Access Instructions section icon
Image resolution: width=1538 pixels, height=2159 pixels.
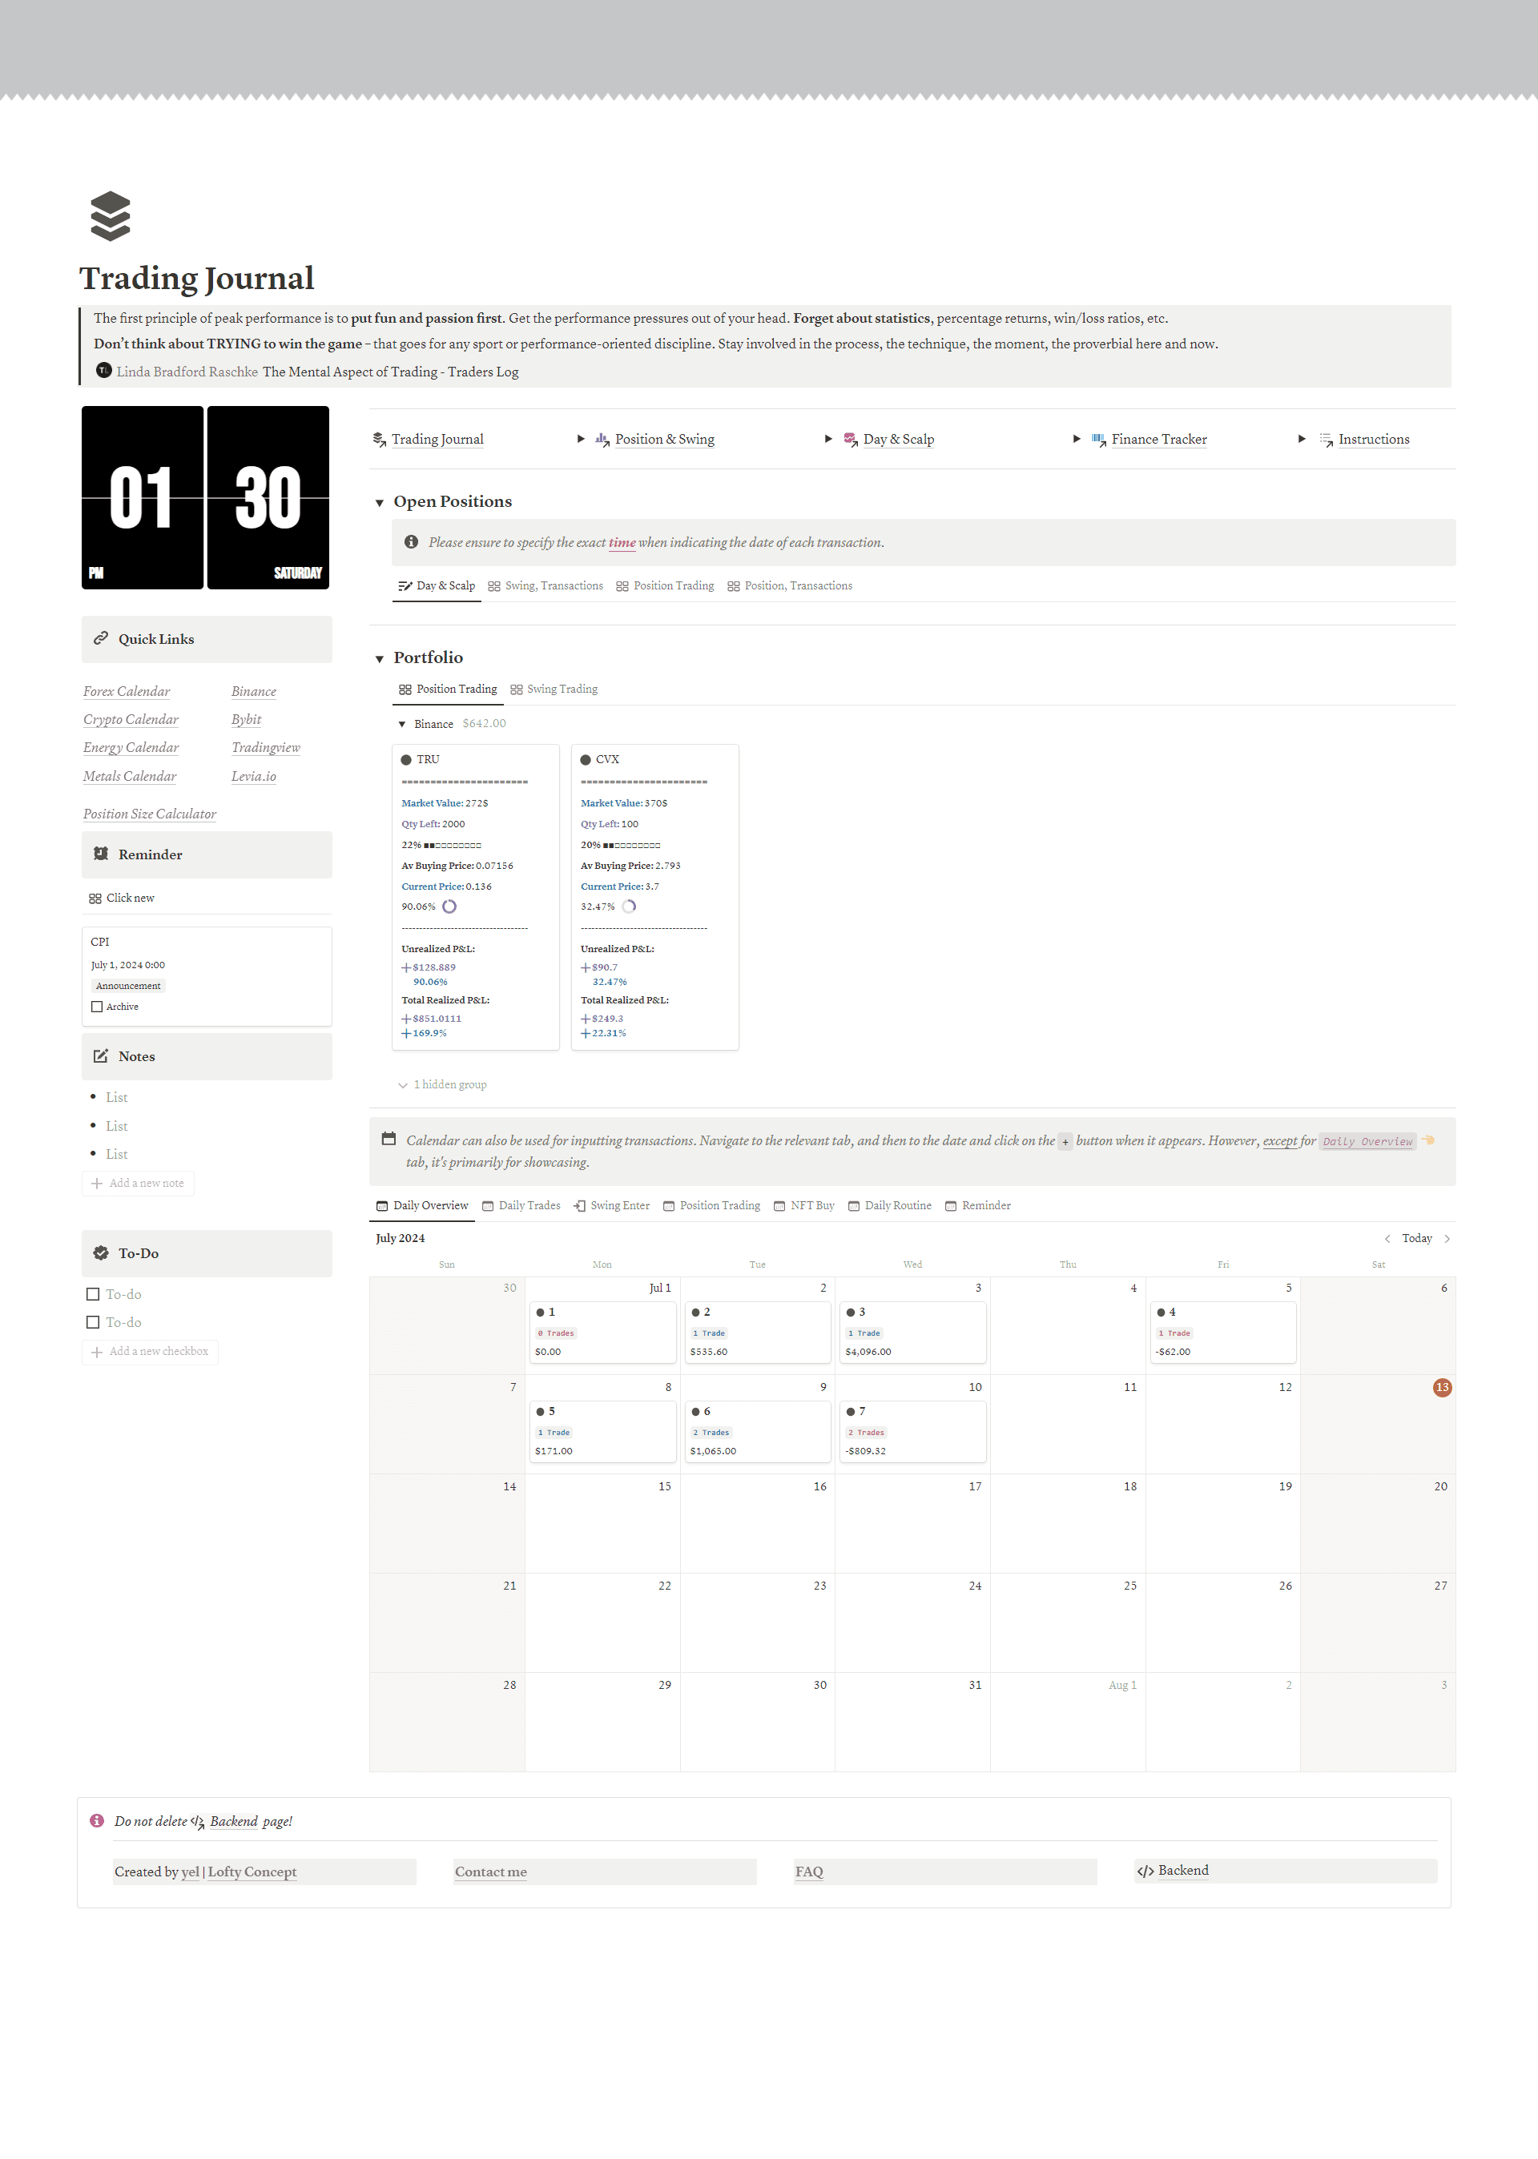click(x=1331, y=440)
